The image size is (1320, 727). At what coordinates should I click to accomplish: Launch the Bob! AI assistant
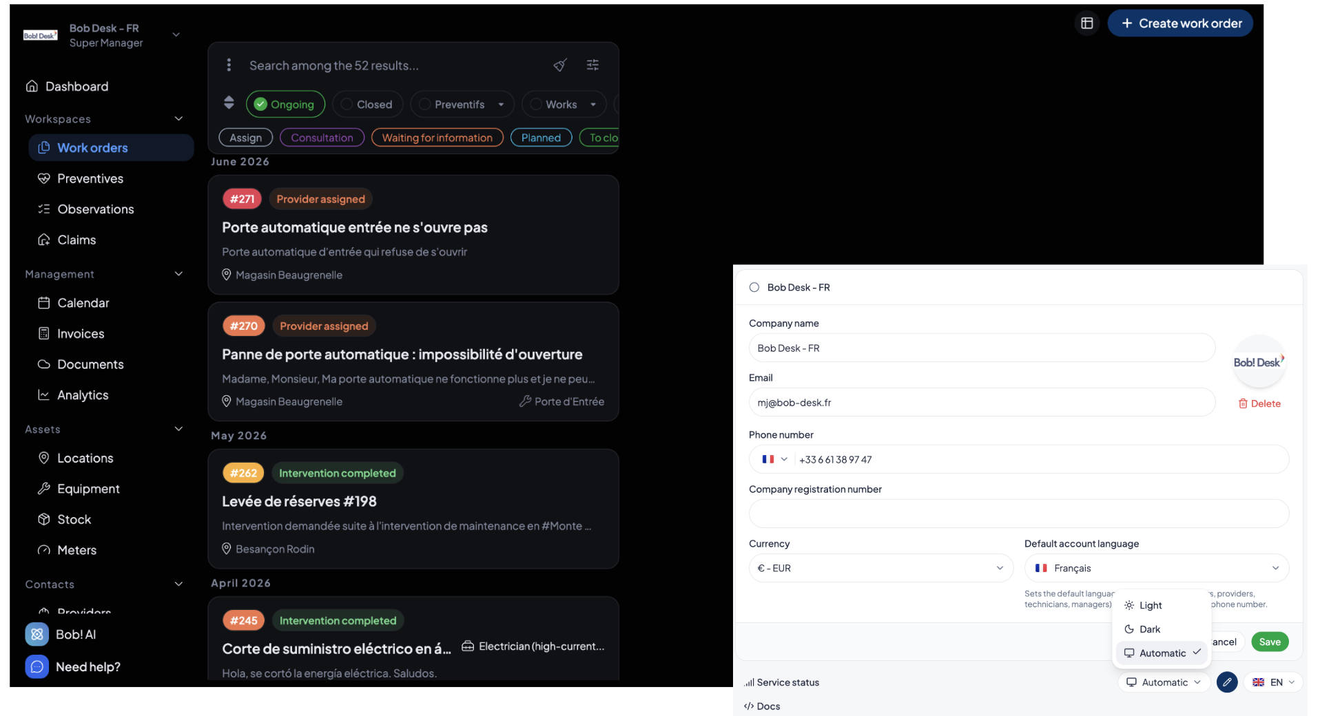(x=61, y=635)
